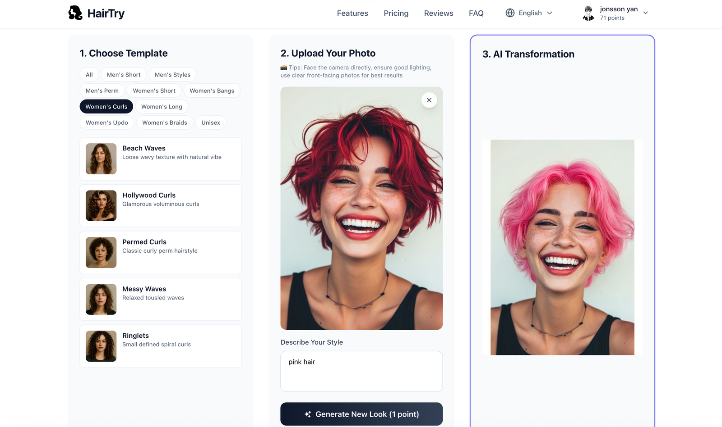The height and width of the screenshot is (427, 722).
Task: Click the 'Describe Your Style' label
Action: tap(312, 342)
